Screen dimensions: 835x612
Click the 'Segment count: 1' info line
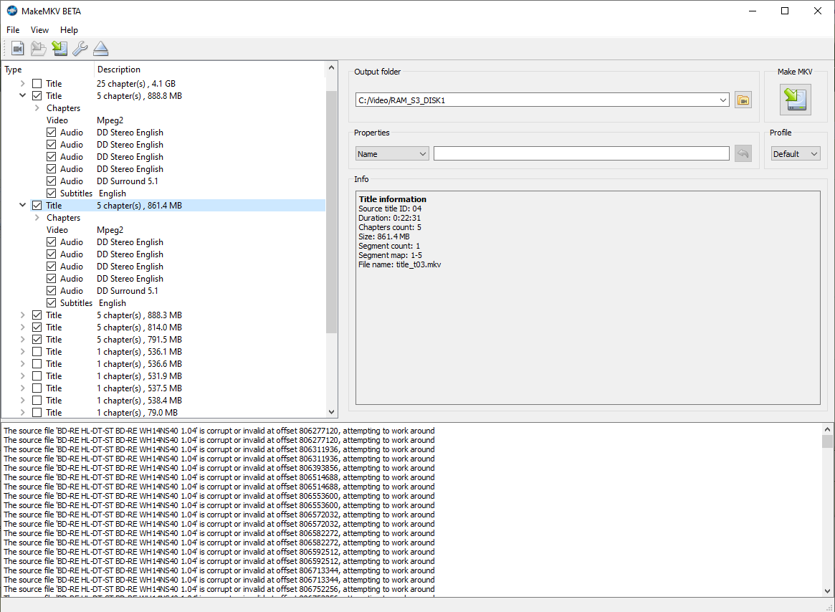[x=389, y=246]
